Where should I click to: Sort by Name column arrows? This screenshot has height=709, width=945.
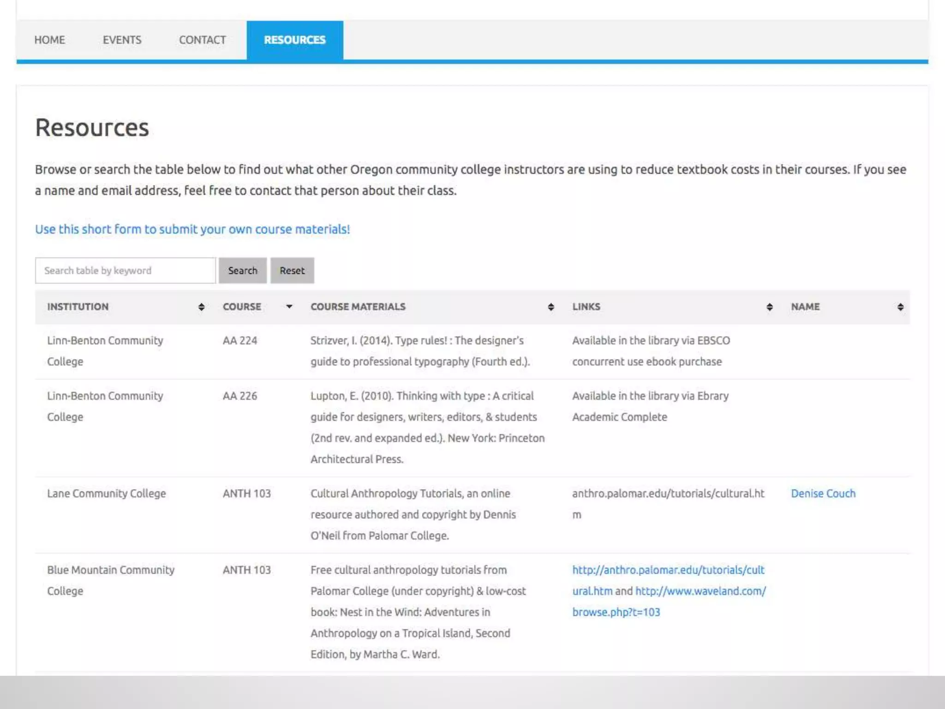tap(900, 307)
